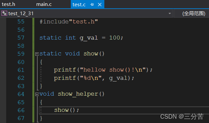Click the show_helper function name

(78, 94)
